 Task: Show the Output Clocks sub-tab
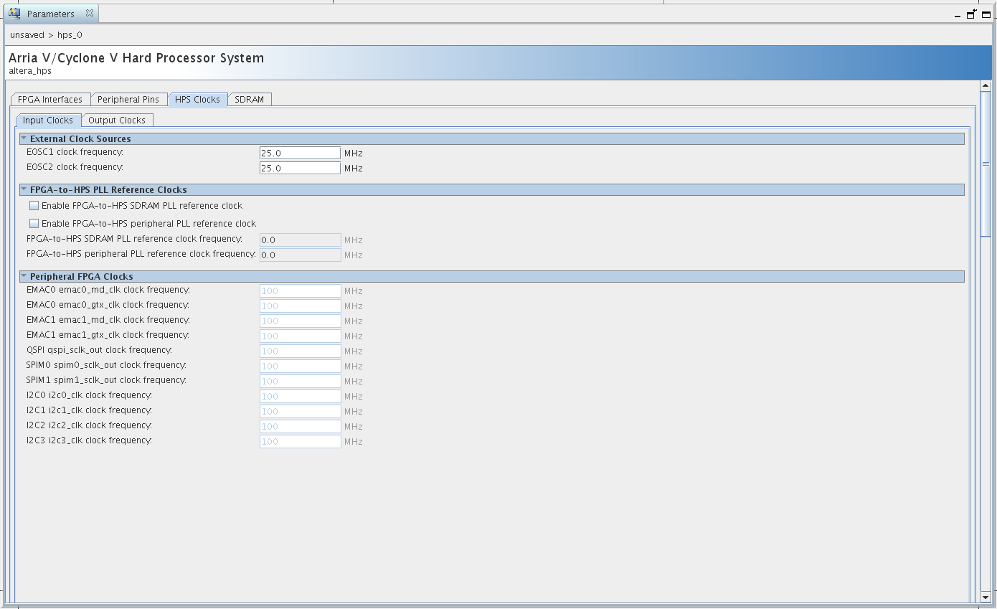click(x=117, y=121)
